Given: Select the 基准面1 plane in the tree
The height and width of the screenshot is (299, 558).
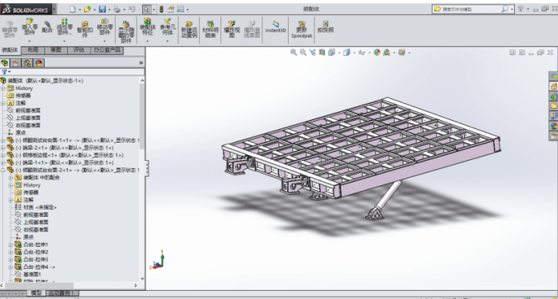Looking at the screenshot, I should coord(32,275).
